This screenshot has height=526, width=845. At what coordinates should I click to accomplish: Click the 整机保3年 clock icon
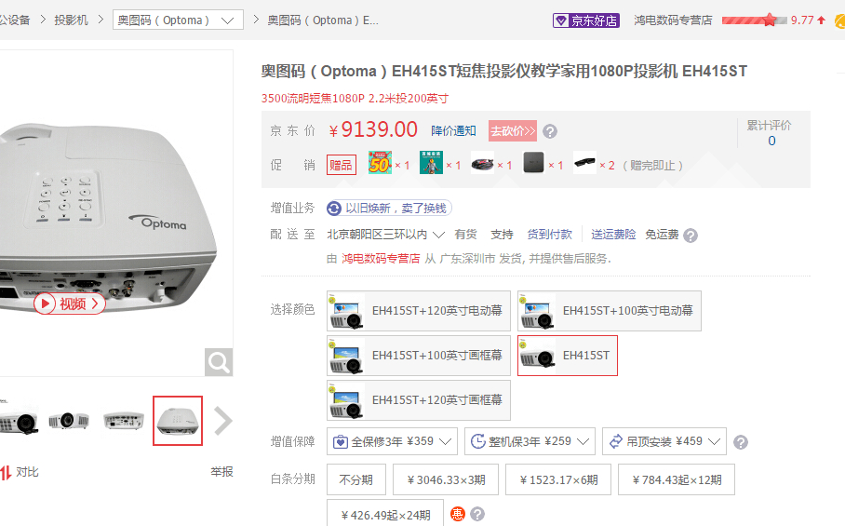click(x=478, y=442)
